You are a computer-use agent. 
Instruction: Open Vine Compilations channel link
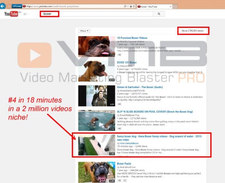(x=129, y=143)
